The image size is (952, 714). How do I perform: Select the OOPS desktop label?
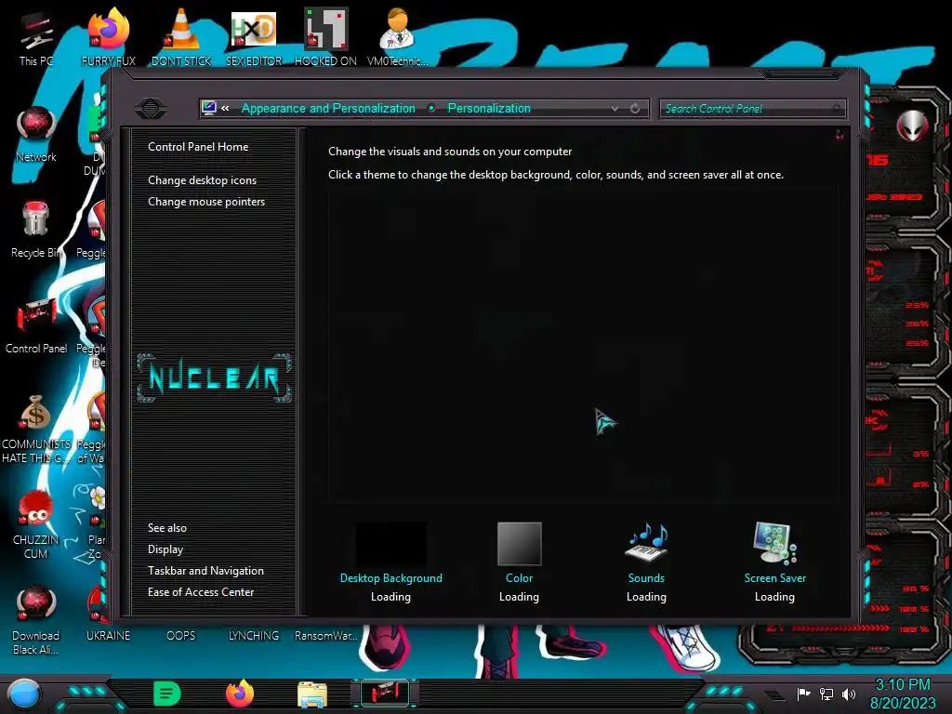pos(181,636)
